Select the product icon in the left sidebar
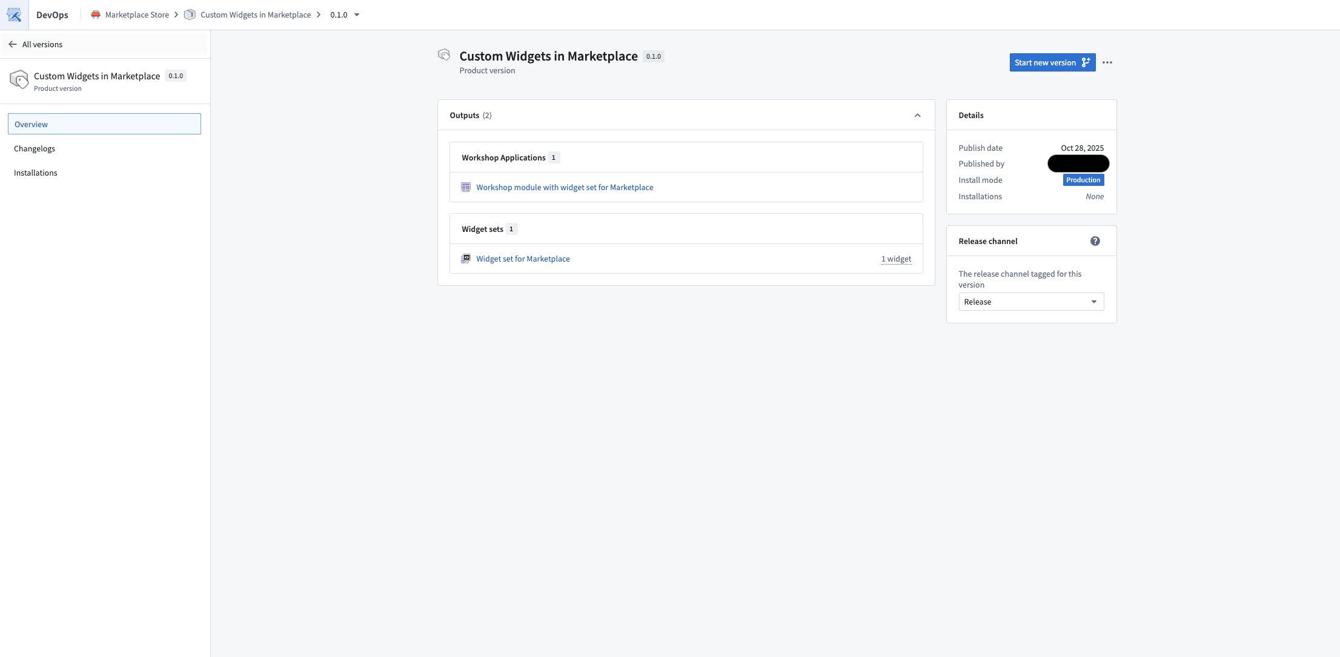The width and height of the screenshot is (1340, 657). [19, 79]
